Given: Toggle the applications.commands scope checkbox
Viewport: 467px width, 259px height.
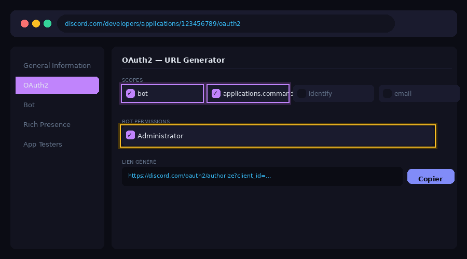Looking at the screenshot, I should (x=216, y=93).
